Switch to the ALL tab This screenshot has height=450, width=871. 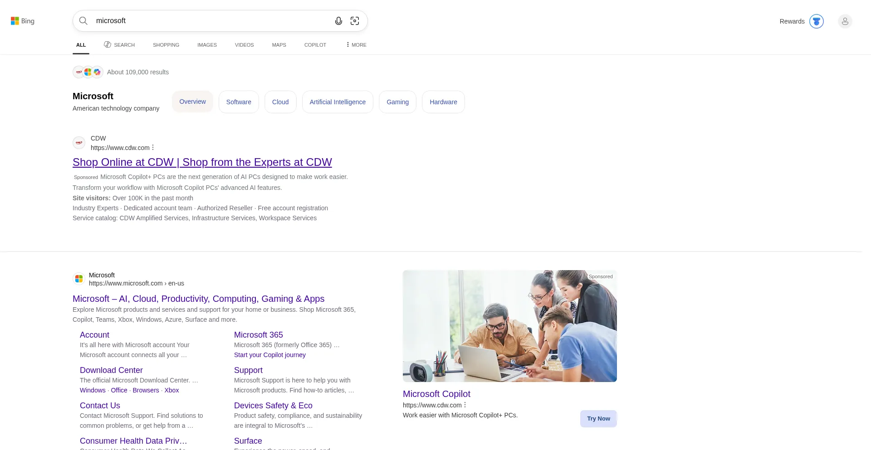click(81, 45)
